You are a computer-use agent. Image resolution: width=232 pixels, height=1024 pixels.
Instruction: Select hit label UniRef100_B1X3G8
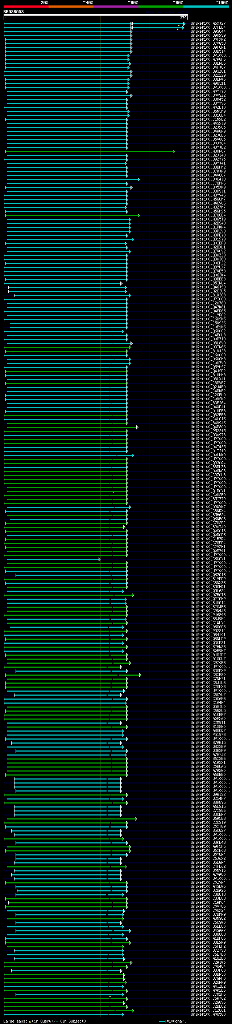pos(208,295)
